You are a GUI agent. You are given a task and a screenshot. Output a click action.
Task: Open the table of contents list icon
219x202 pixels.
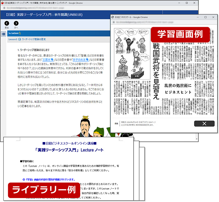coord(3,34)
